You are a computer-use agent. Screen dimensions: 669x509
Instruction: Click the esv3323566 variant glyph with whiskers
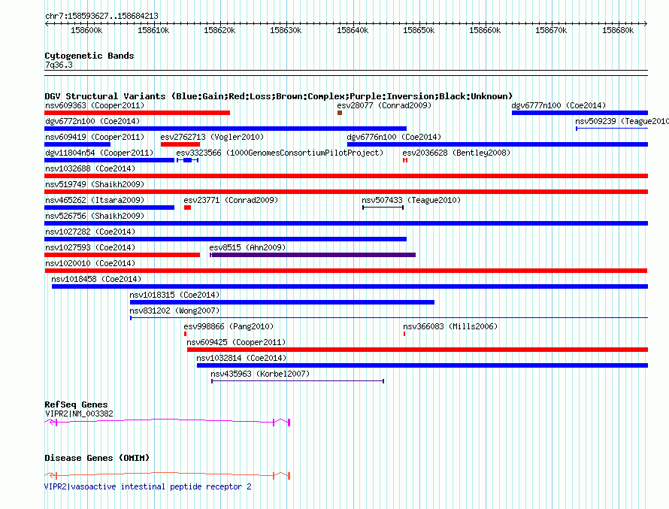pos(187,160)
